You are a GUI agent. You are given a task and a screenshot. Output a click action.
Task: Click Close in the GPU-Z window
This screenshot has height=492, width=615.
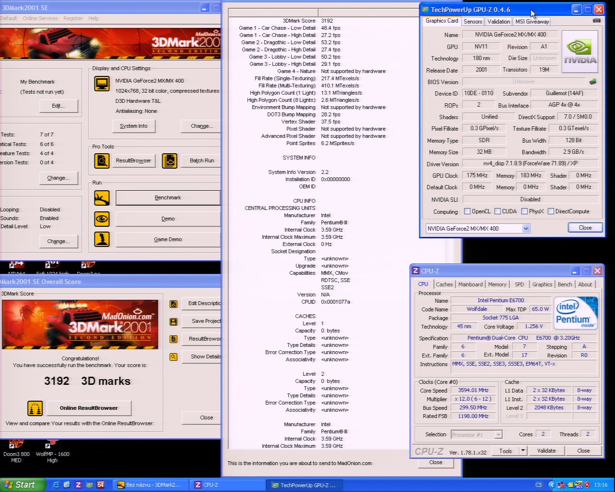pyautogui.click(x=585, y=228)
